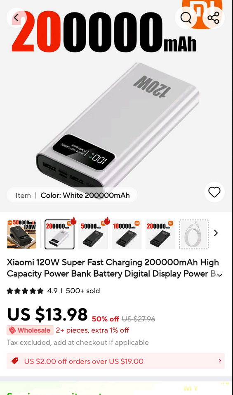
Task: Choose the black 200000mAh variant
Action: [x=160, y=234]
